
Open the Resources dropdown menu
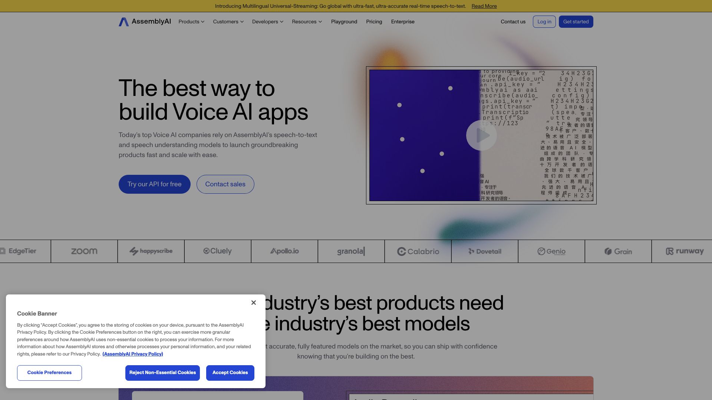pyautogui.click(x=307, y=22)
